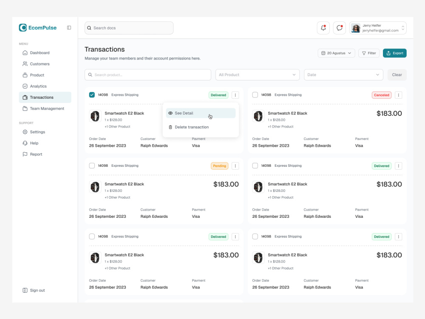This screenshot has width=425, height=319.
Task: Choose Delete transaction from the popup menu
Action: (x=201, y=127)
